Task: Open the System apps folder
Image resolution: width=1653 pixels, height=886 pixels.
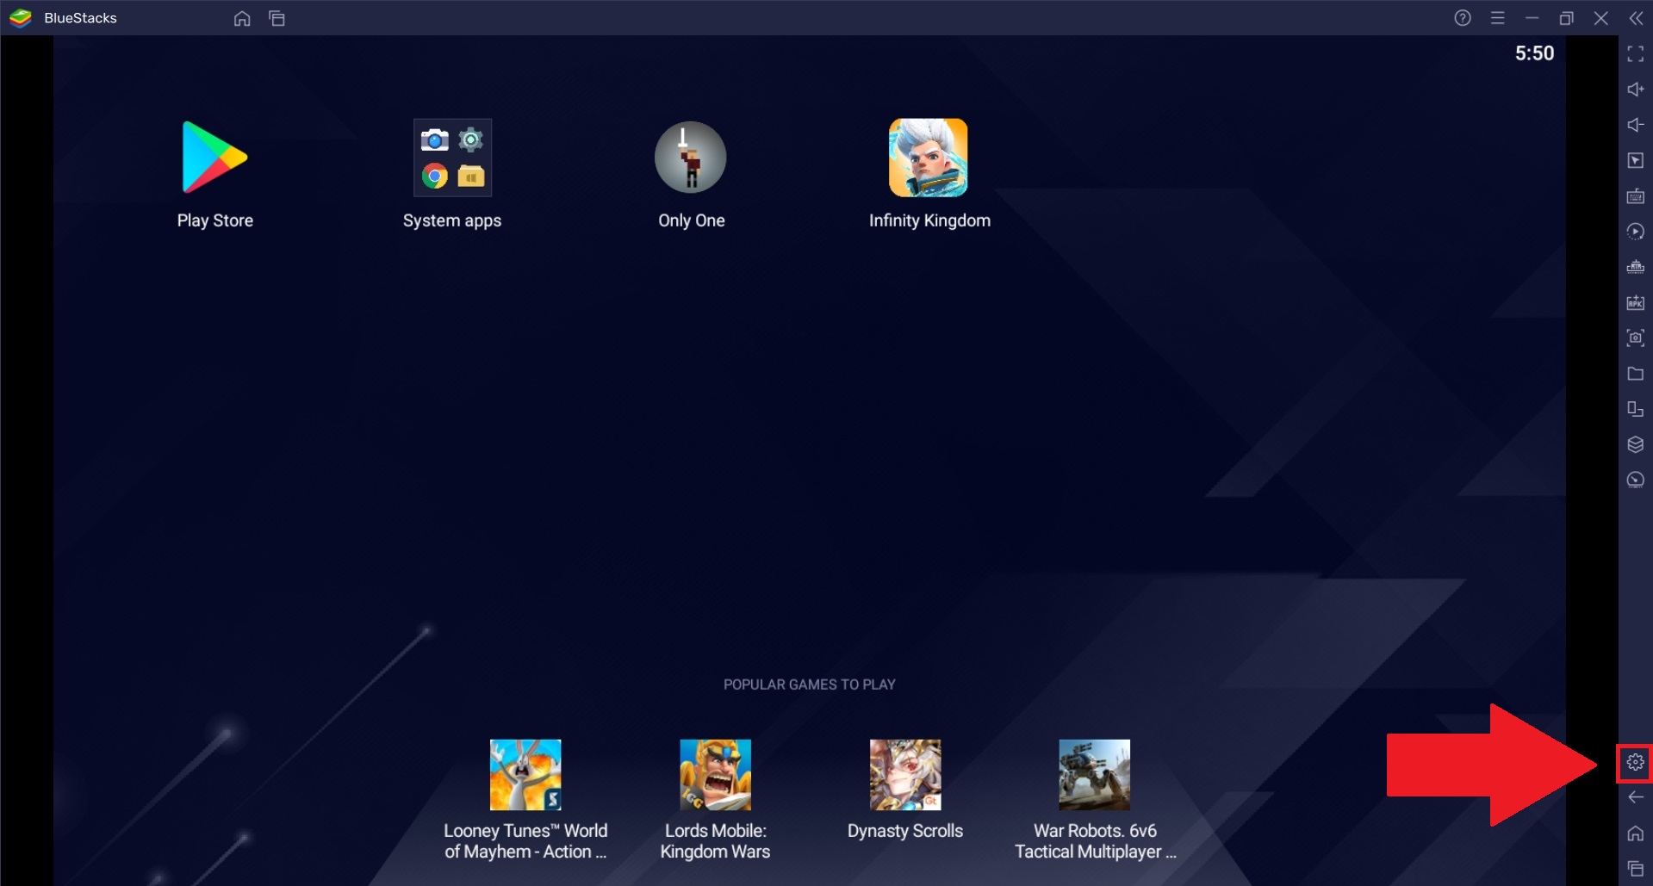Action: click(x=452, y=158)
